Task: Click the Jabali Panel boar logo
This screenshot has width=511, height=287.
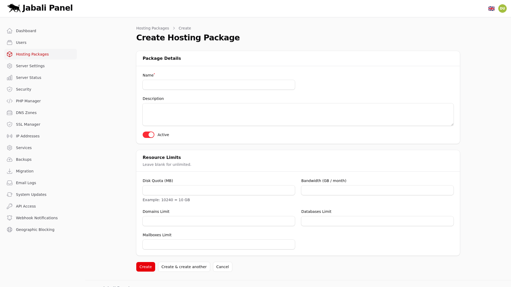Action: tap(14, 8)
